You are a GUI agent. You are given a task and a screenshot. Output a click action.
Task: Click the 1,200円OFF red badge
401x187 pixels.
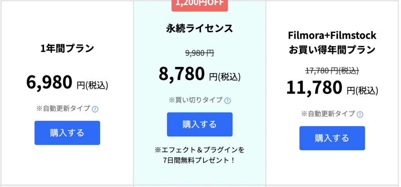pos(199,4)
